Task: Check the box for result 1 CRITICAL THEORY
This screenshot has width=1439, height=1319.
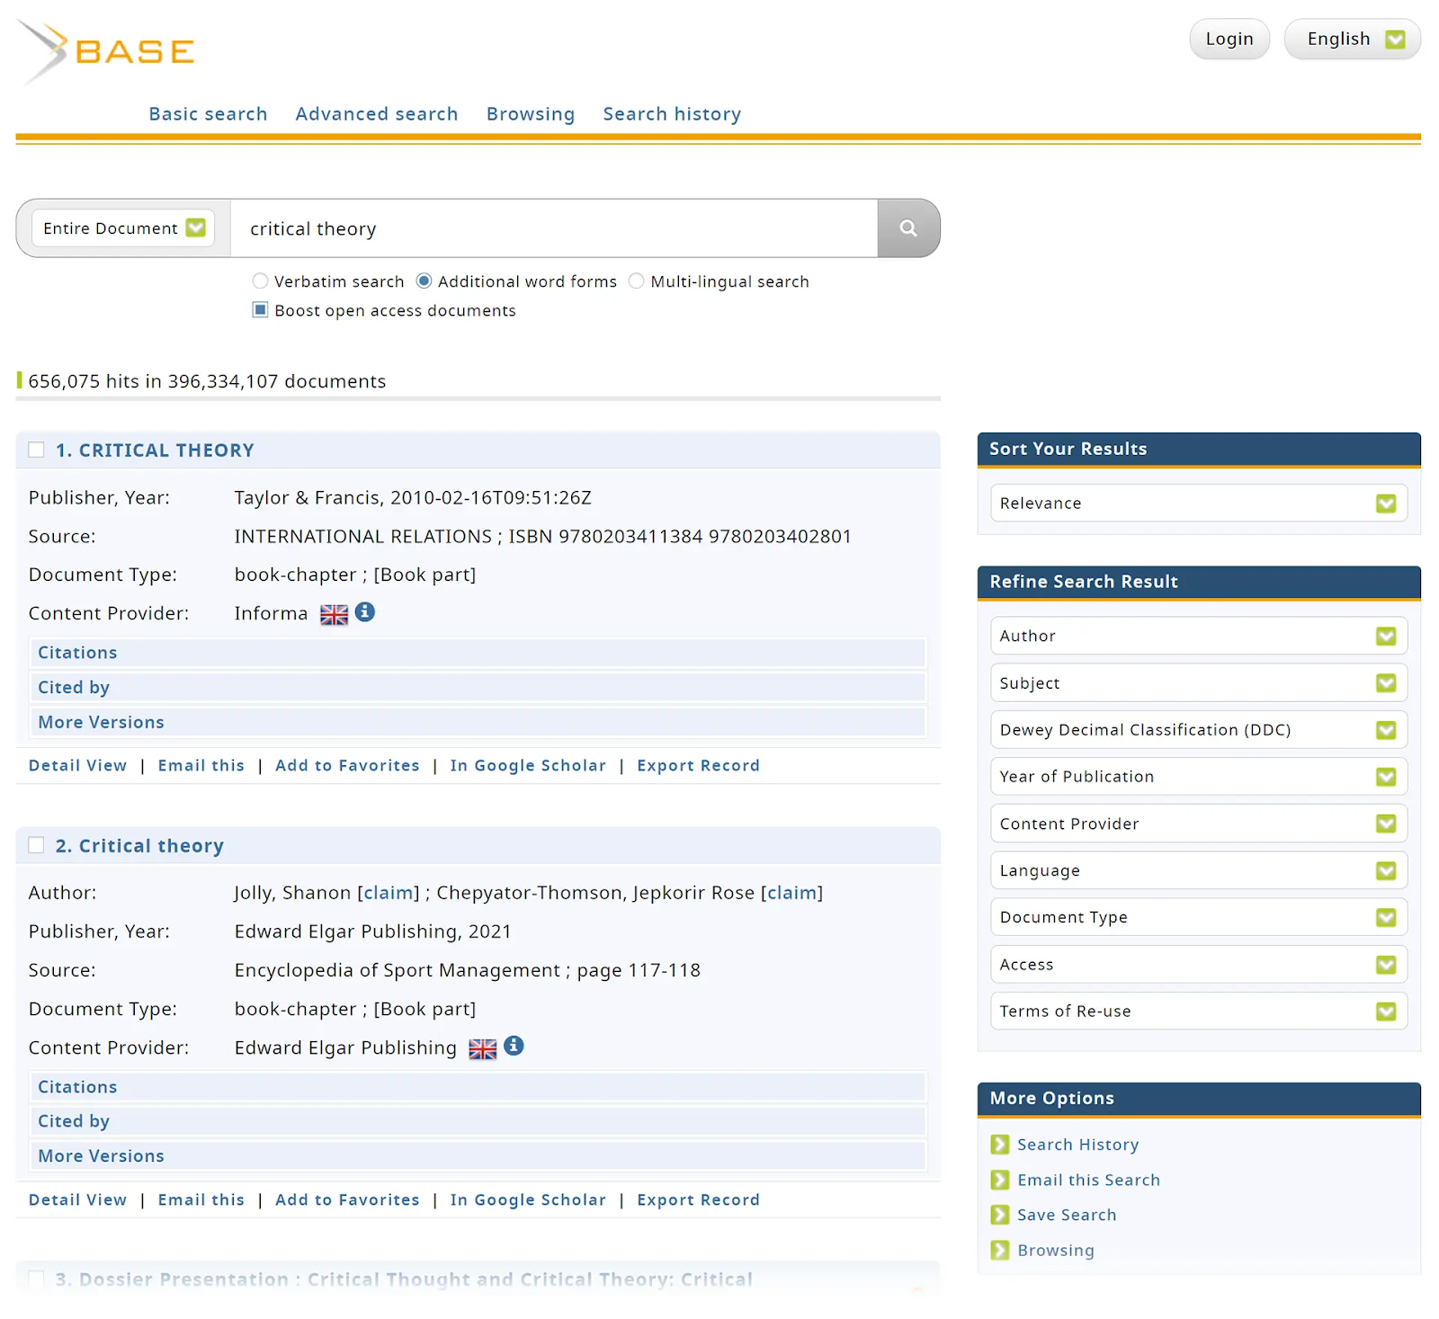Action: click(36, 450)
